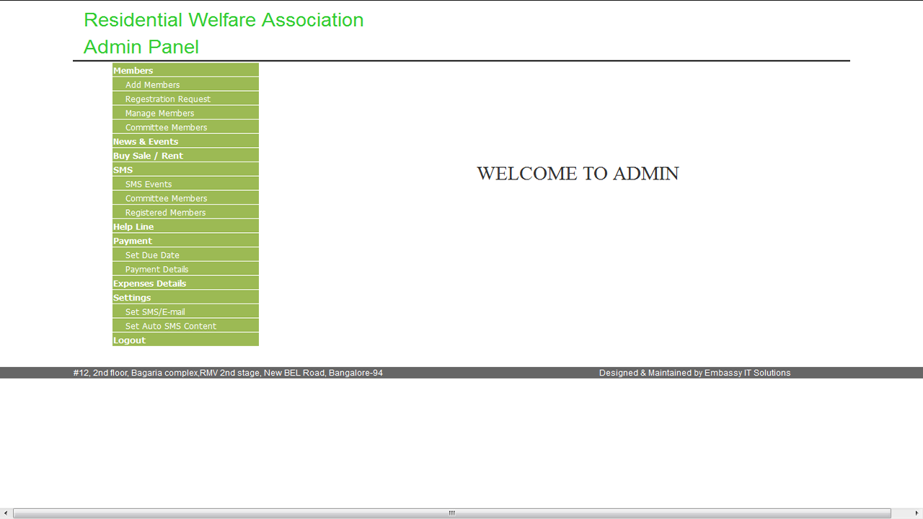The height and width of the screenshot is (519, 923).
Task: Choose SMS Events option
Action: click(185, 184)
